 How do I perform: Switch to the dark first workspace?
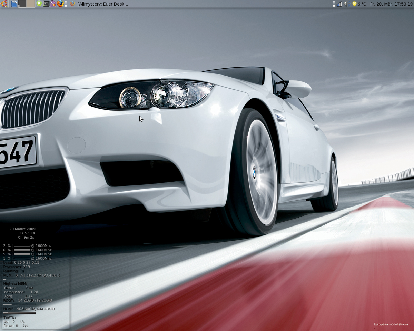point(22,4)
